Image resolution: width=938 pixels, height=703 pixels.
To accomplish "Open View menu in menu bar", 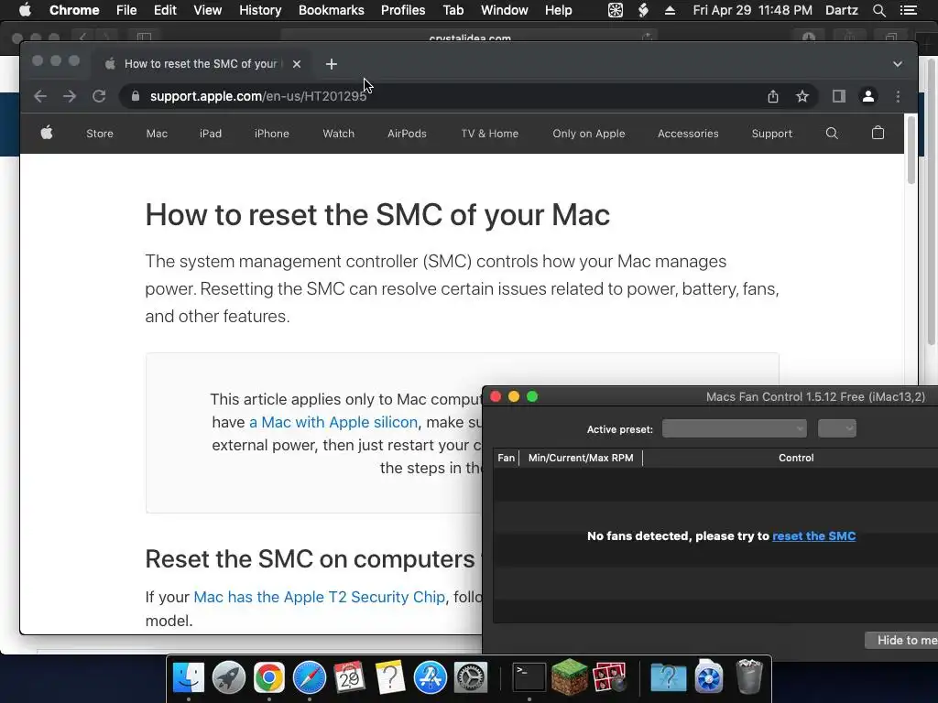I will point(208,10).
